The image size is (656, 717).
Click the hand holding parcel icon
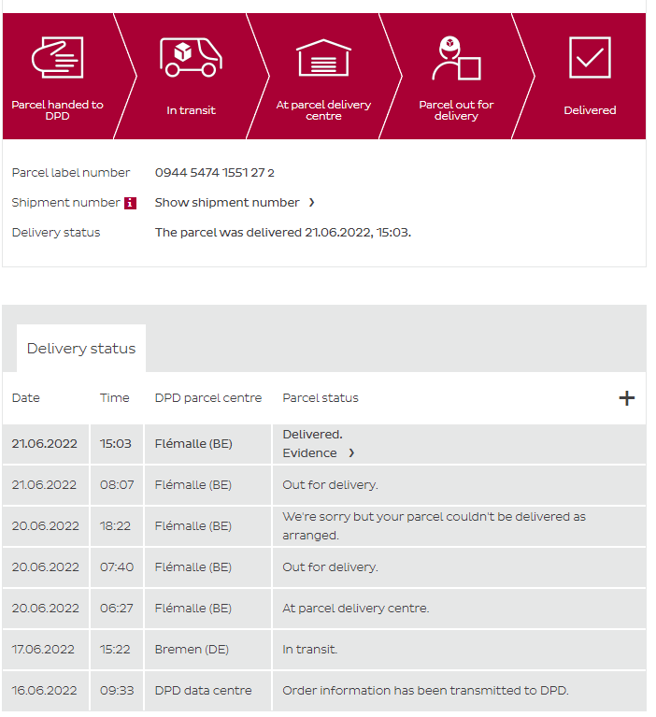pyautogui.click(x=57, y=58)
